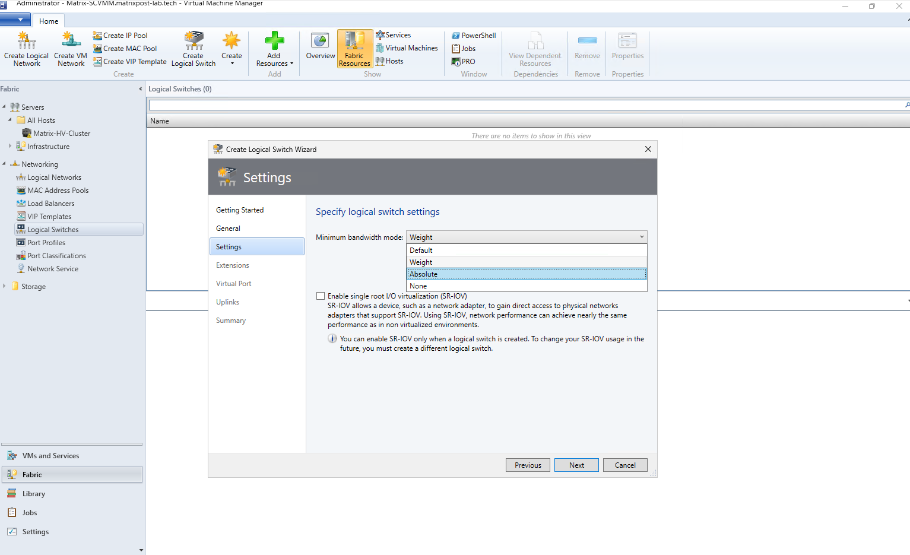Image resolution: width=910 pixels, height=555 pixels.
Task: Collapse the All Hosts tree node
Action: click(10, 120)
